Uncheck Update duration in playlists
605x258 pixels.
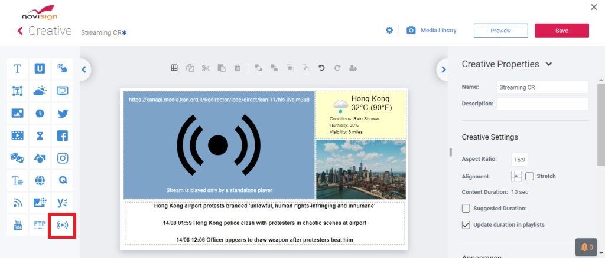(466, 224)
